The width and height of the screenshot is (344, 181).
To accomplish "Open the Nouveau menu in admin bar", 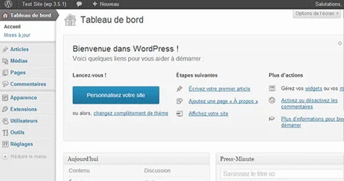I will 106,4.
